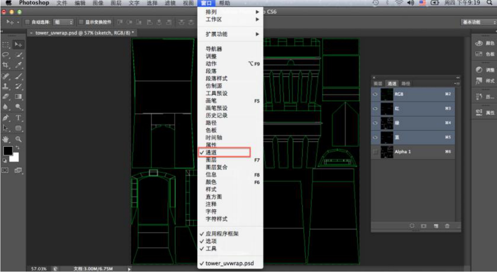Swap foreground and background colors
The width and height of the screenshot is (497, 272).
(x=17, y=148)
